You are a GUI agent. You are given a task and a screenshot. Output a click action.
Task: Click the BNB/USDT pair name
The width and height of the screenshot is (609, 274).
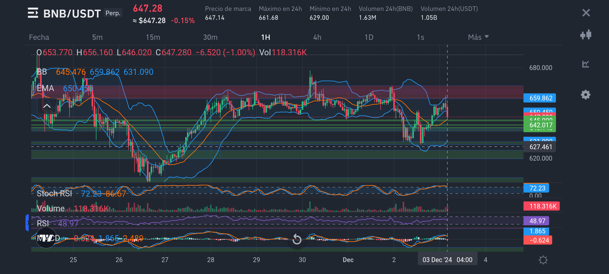coord(72,13)
